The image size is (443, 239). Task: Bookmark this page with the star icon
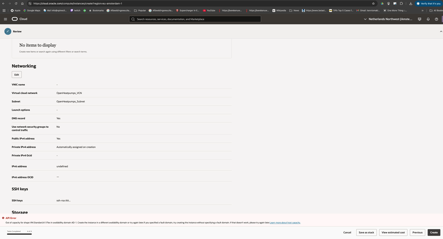tap(373, 3)
